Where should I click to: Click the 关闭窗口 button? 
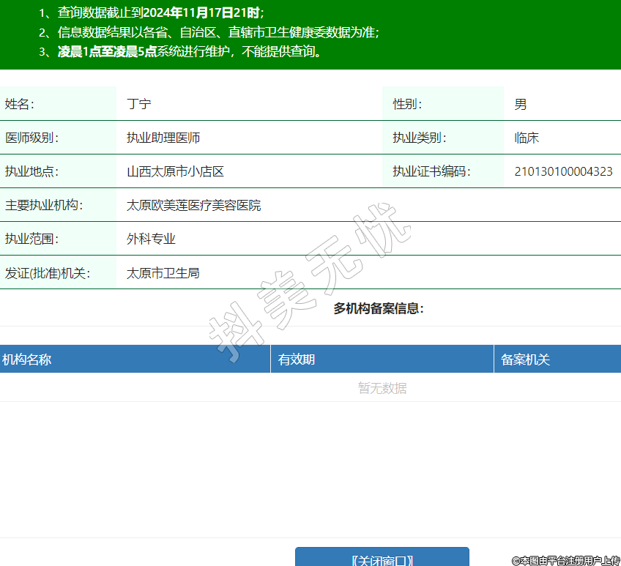pos(382,559)
